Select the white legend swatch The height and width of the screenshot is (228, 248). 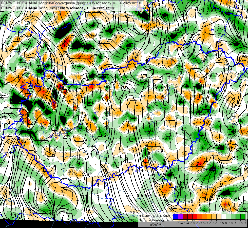[x=224, y=217]
